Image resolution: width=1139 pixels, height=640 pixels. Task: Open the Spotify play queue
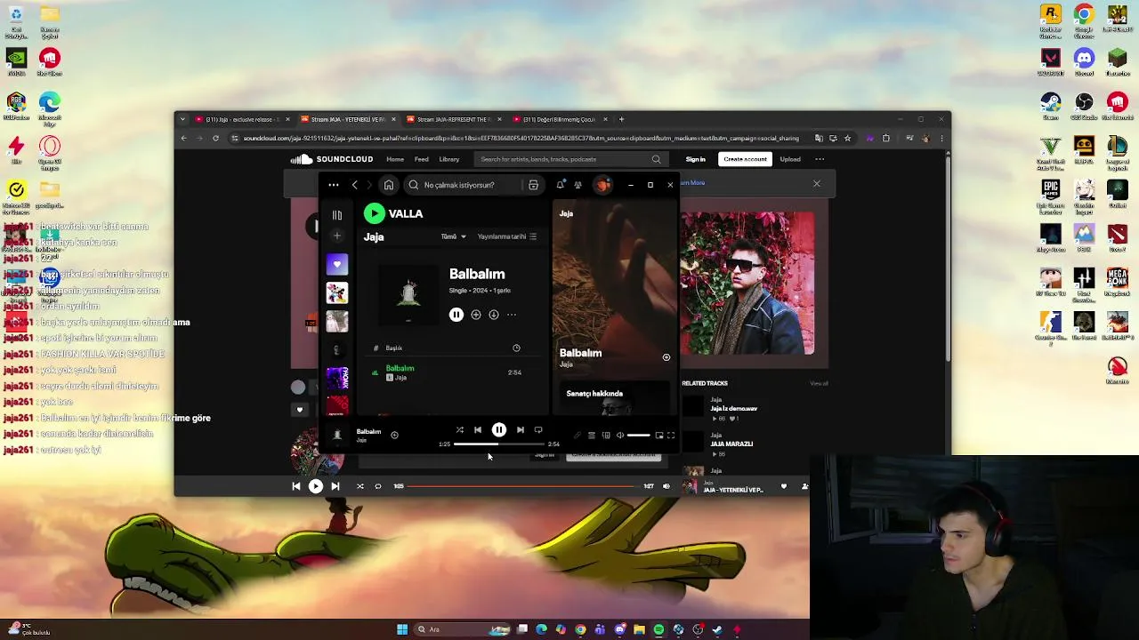(592, 436)
